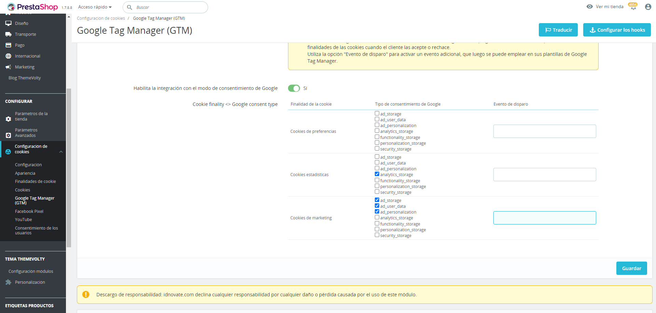Focus the Buscar search field

pyautogui.click(x=165, y=7)
